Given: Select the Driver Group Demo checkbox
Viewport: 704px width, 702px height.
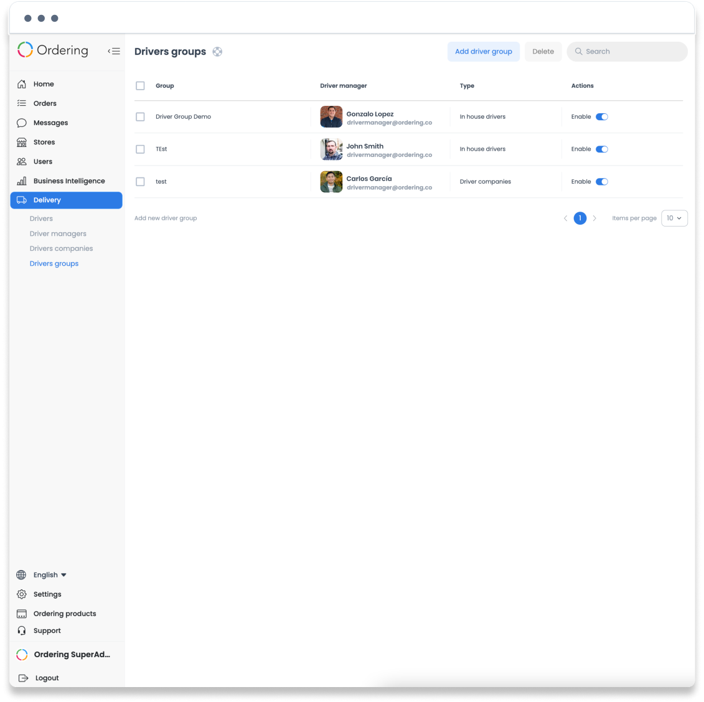Looking at the screenshot, I should (140, 117).
